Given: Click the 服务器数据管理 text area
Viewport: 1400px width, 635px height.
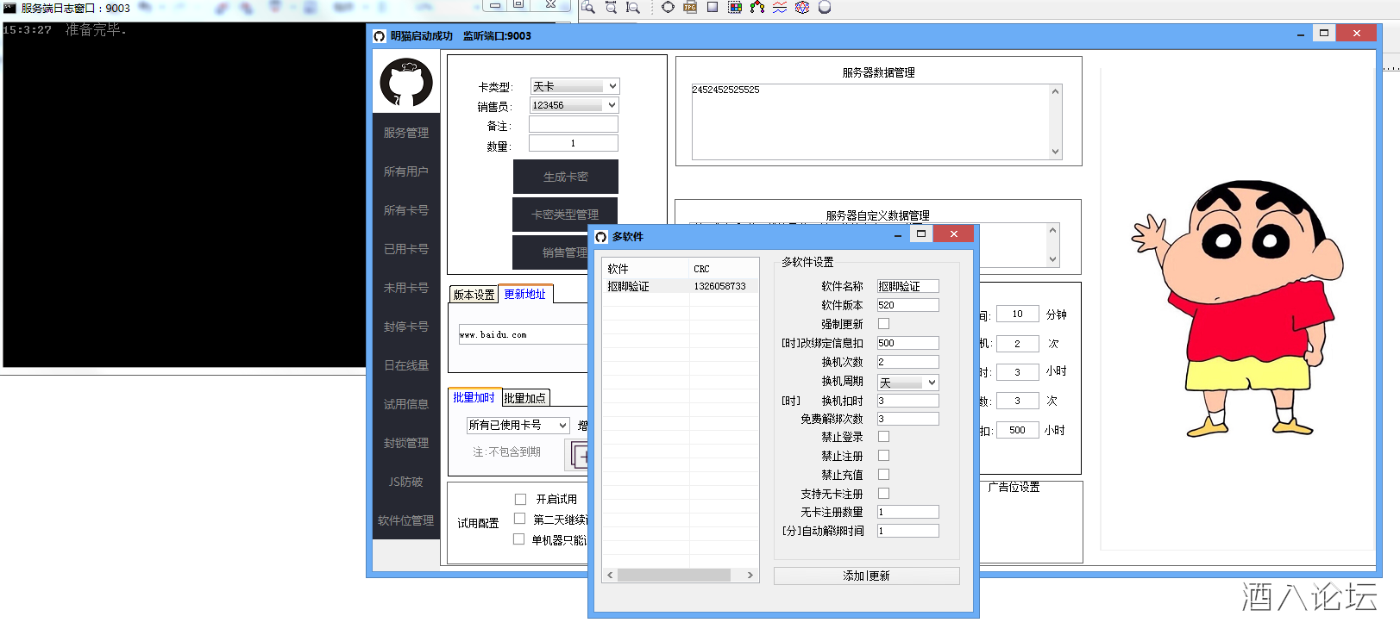Looking at the screenshot, I should tap(871, 121).
